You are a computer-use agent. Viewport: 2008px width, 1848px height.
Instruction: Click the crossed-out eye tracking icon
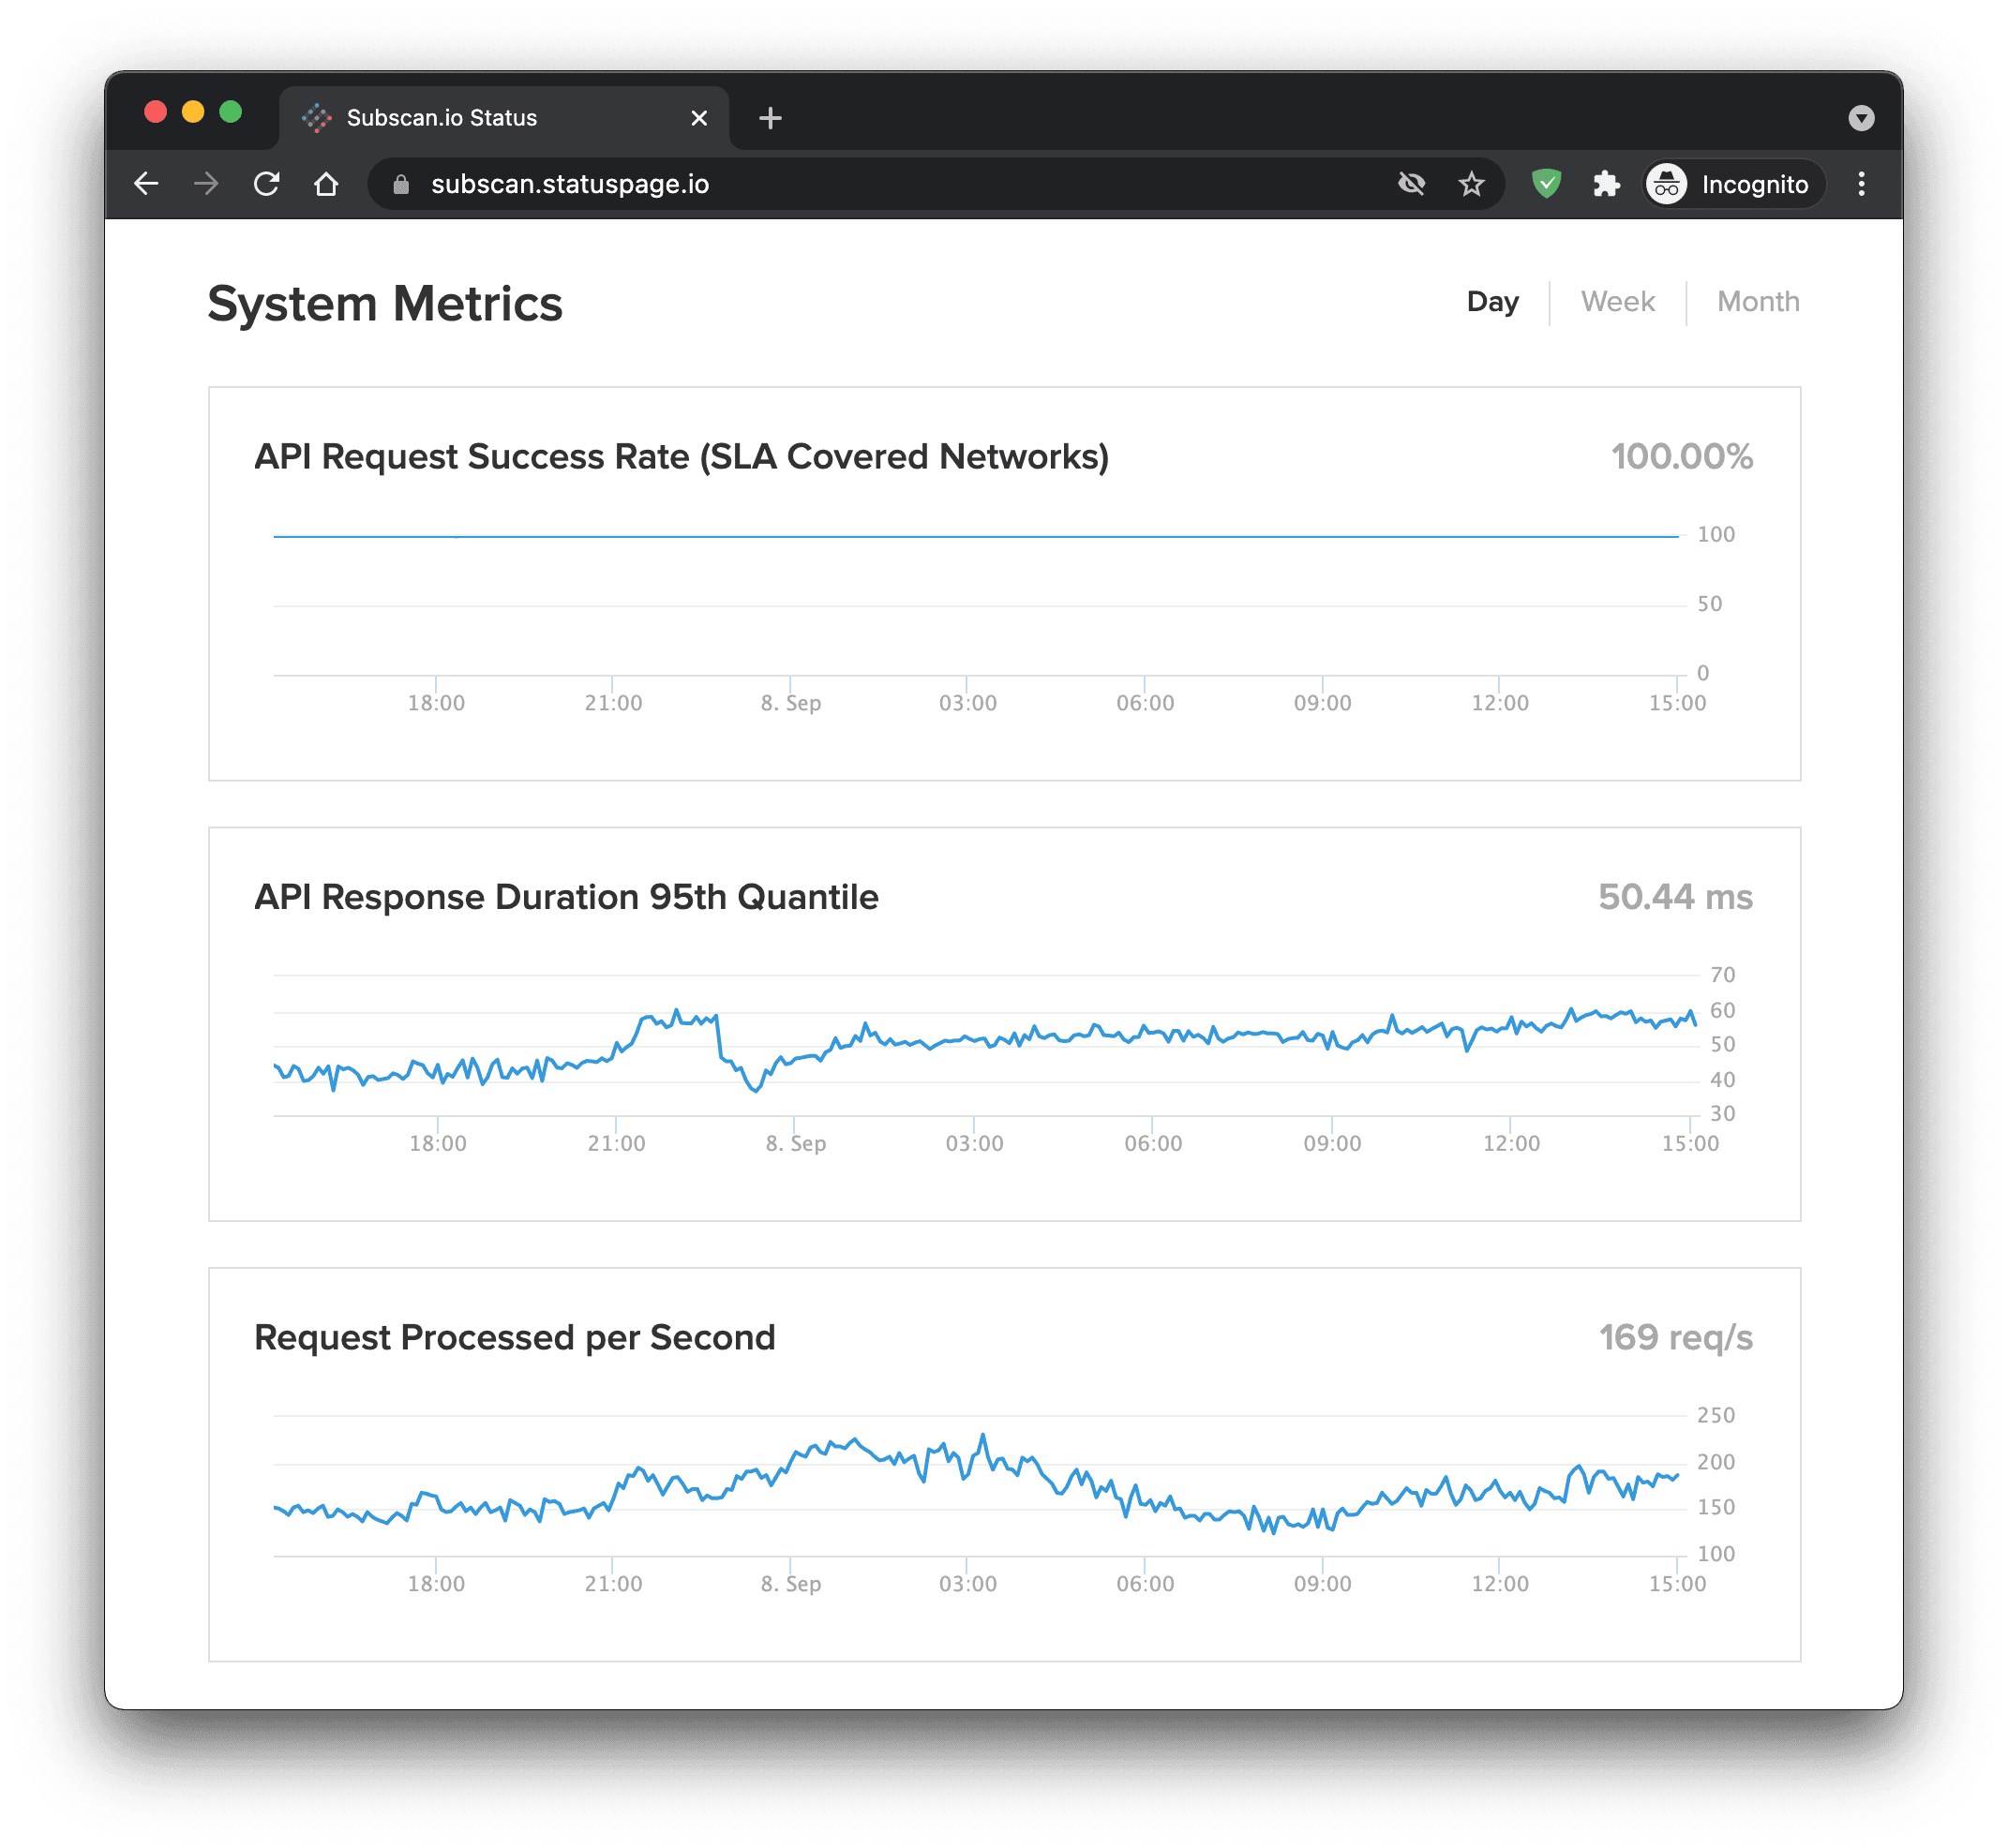[x=1411, y=184]
